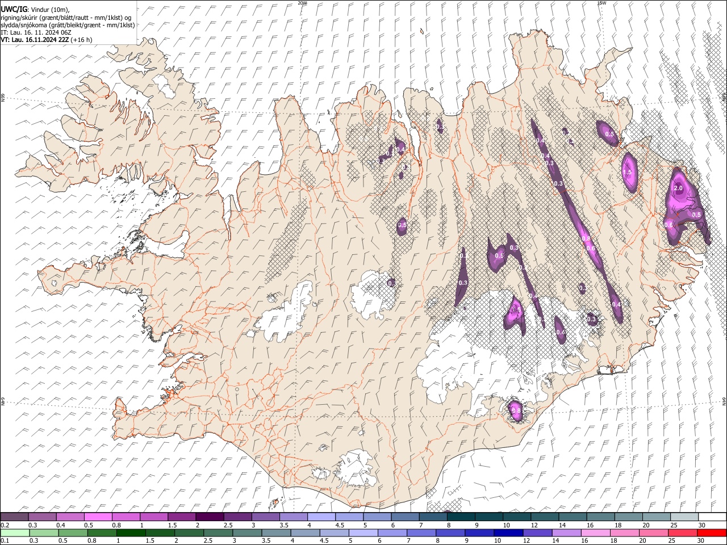The height and width of the screenshot is (545, 727).
Task: Pick bottom-row rain swatch between 7 and 8
Action: tap(421, 533)
